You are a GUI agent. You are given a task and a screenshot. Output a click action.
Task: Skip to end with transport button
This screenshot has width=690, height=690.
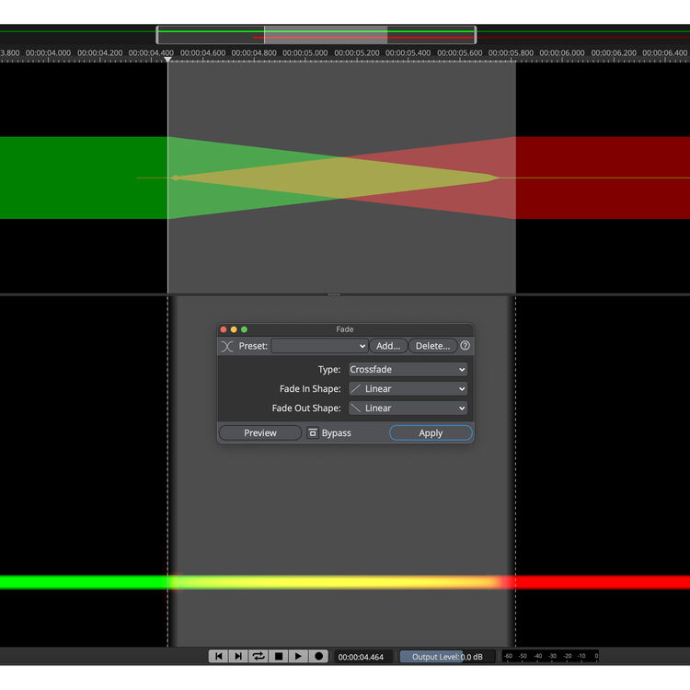pyautogui.click(x=238, y=656)
